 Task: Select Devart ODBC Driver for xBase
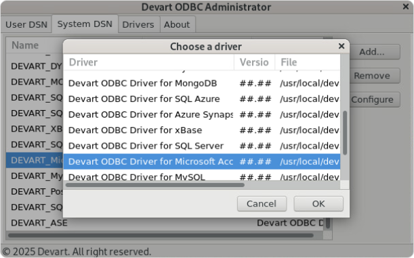click(x=201, y=130)
